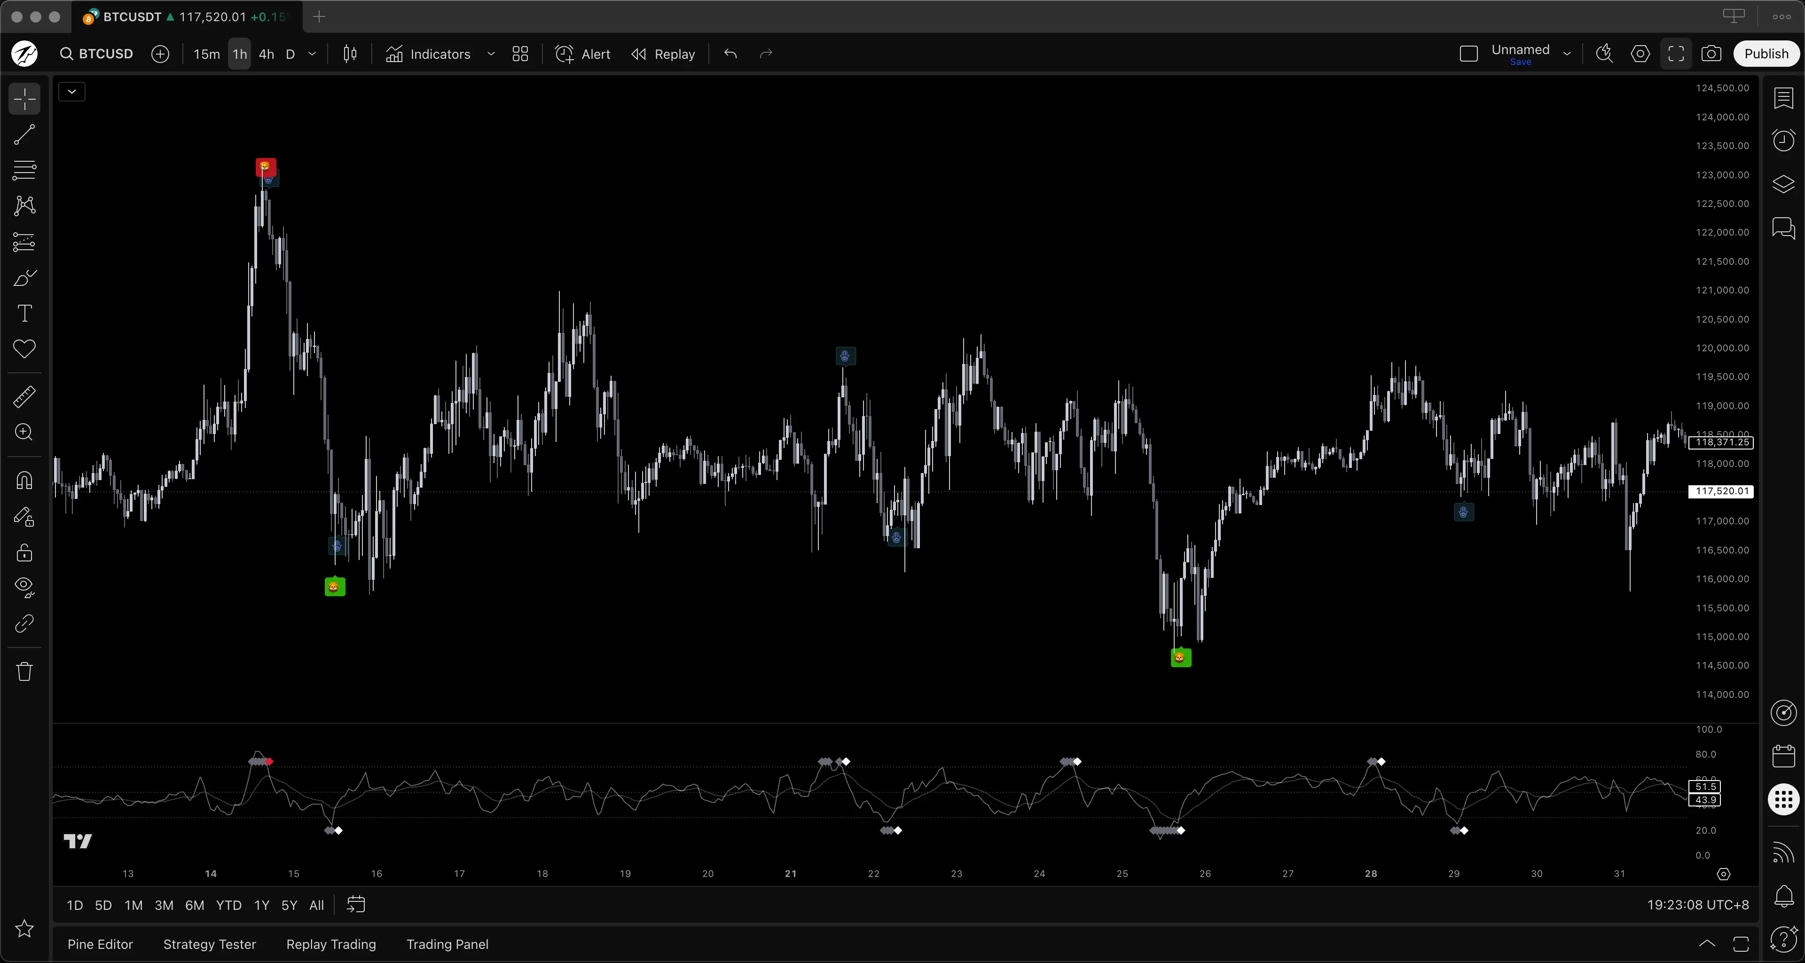Select the Text tool

pyautogui.click(x=24, y=313)
